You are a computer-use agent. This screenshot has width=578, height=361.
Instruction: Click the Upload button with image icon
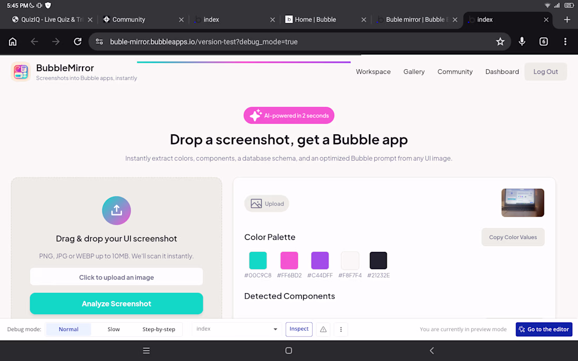267,204
